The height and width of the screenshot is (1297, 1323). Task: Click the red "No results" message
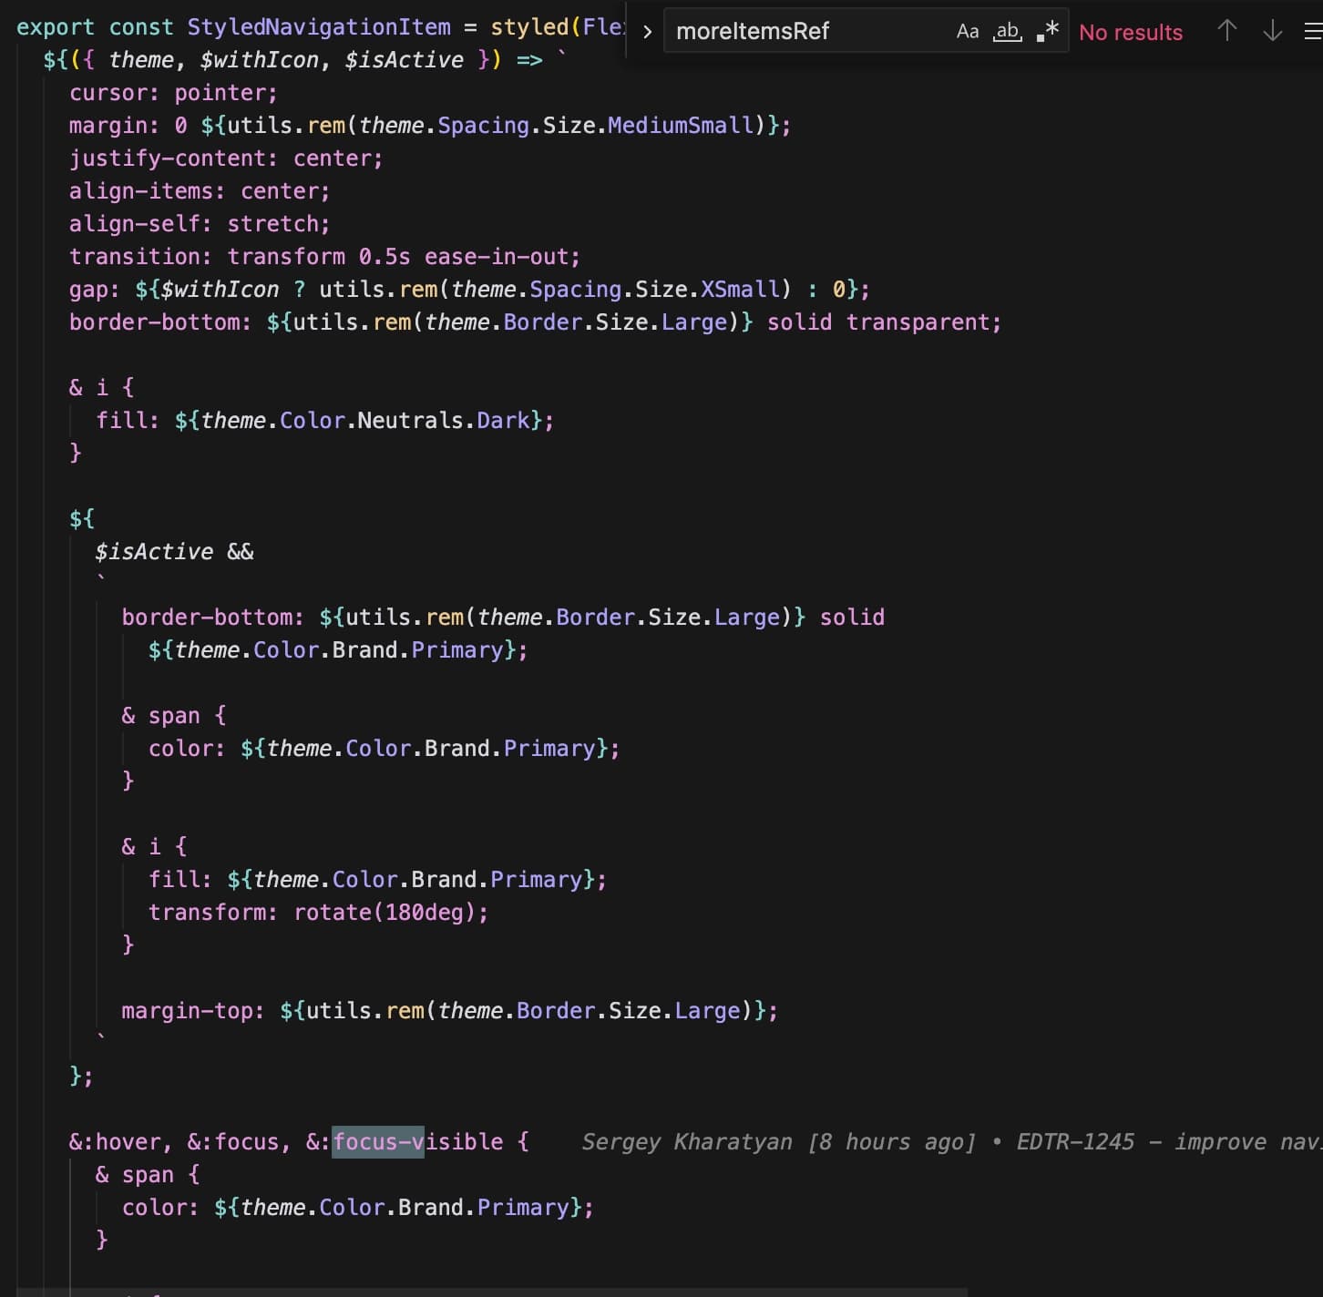click(x=1130, y=33)
